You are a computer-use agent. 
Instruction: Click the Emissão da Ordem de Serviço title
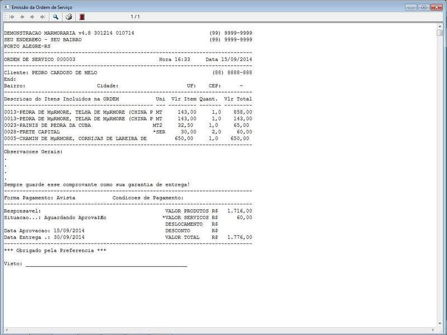click(39, 6)
